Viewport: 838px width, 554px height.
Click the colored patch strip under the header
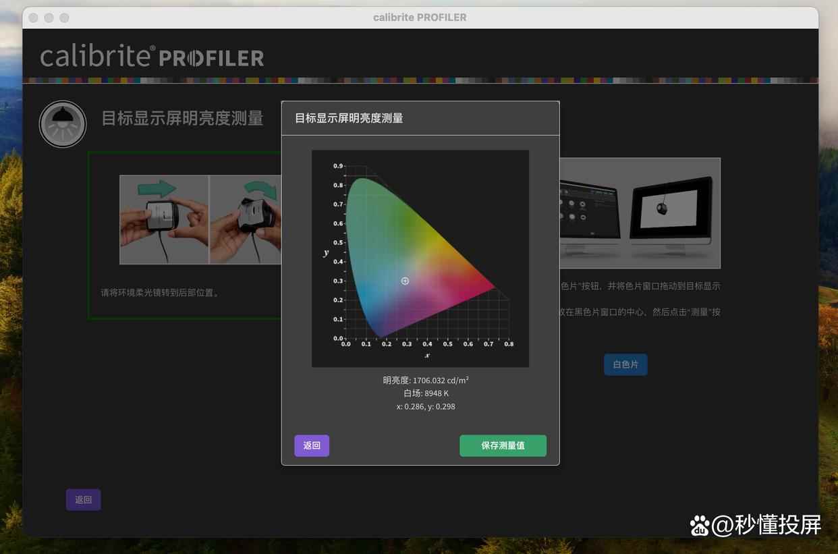click(420, 80)
